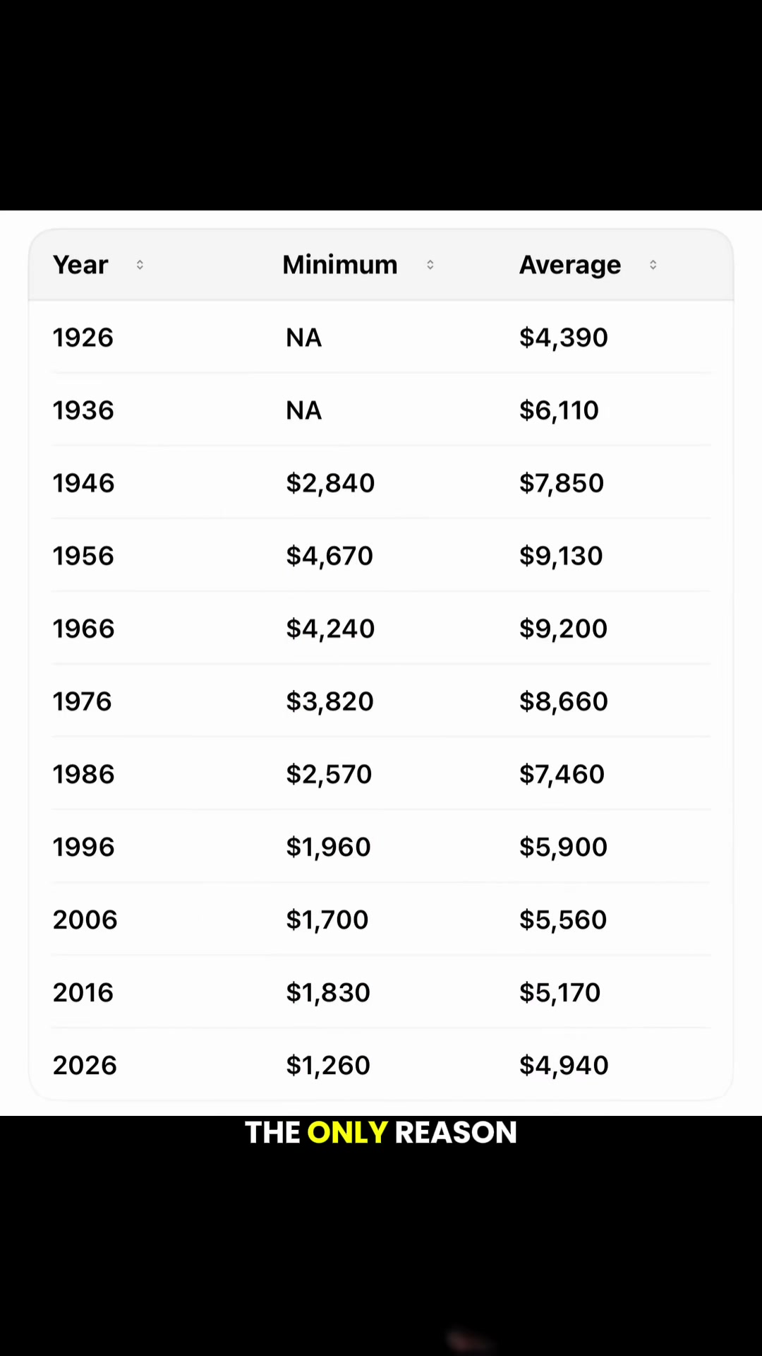Click the yellow ONLY caption word
Screen dimensions: 762x1356
click(x=347, y=1132)
